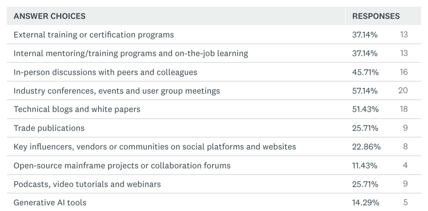Select the Internal mentoring/training programs row label
The image size is (428, 211).
[131, 54]
